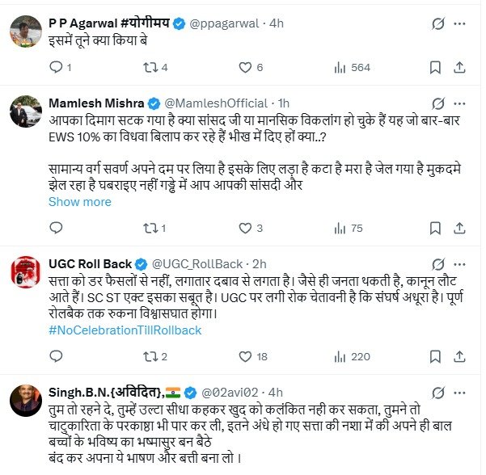
Task: Open Grok icon on Singh.B.N. tweet
Action: tap(439, 393)
